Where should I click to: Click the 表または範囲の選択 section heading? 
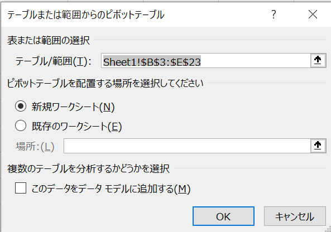(x=49, y=40)
